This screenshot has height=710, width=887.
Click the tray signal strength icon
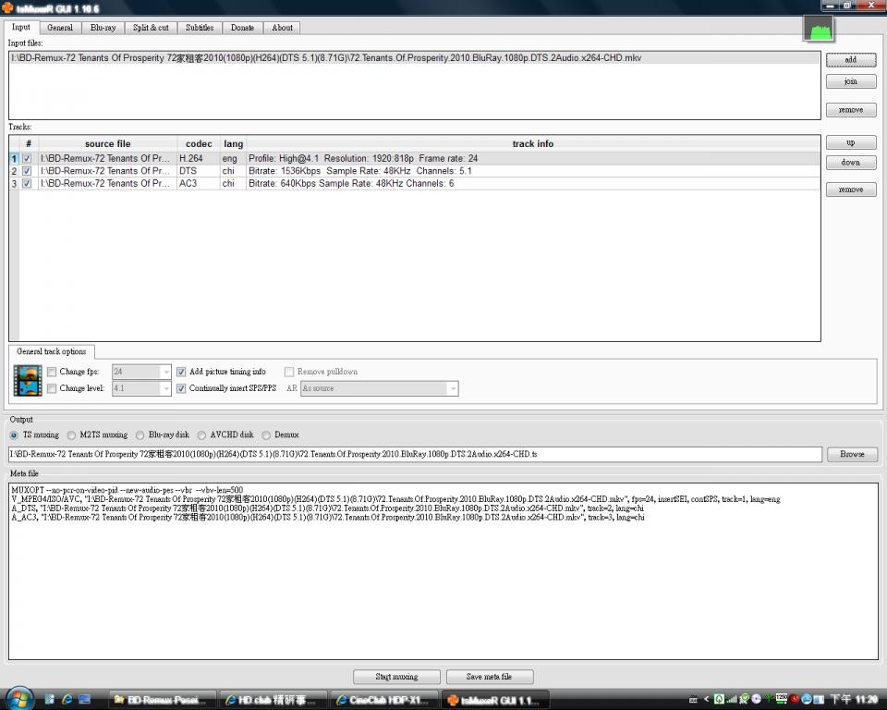click(x=732, y=700)
